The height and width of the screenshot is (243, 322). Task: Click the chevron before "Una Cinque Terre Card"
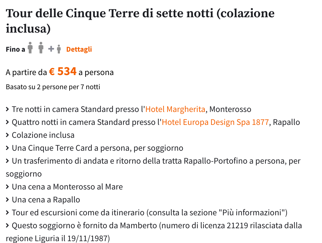tap(8, 148)
